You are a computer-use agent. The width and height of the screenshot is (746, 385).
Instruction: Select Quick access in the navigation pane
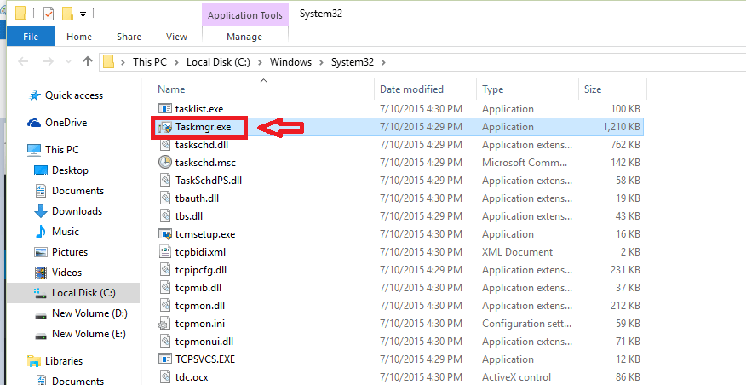[x=73, y=95]
